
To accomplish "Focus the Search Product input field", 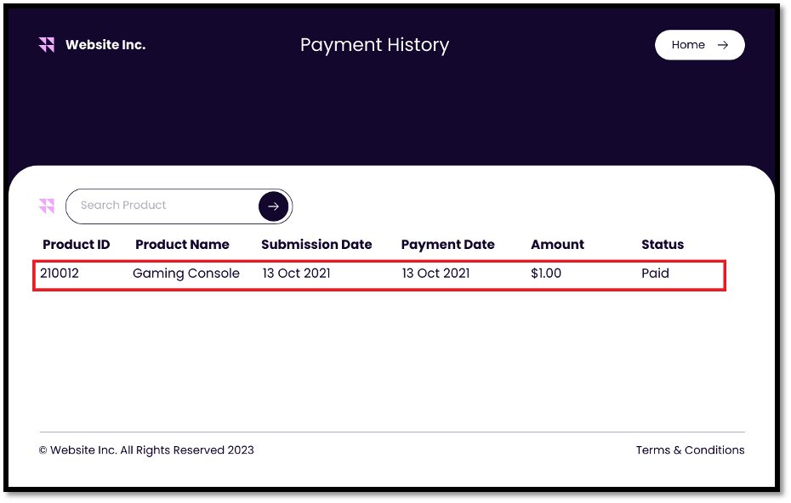I will 162,206.
